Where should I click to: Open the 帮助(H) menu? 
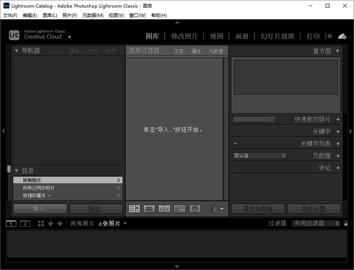[x=159, y=15]
